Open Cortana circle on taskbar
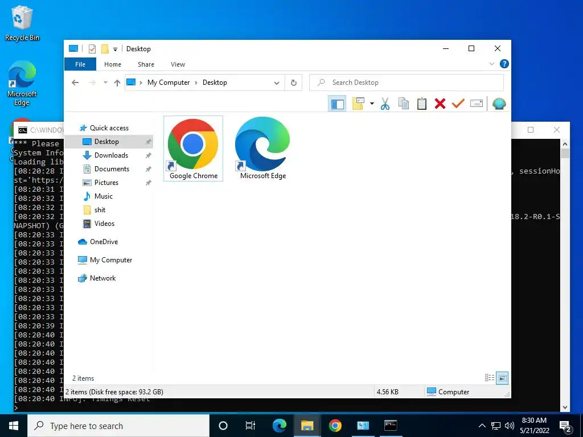 pyautogui.click(x=223, y=426)
